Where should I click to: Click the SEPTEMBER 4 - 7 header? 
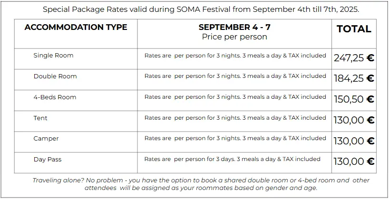(x=234, y=27)
